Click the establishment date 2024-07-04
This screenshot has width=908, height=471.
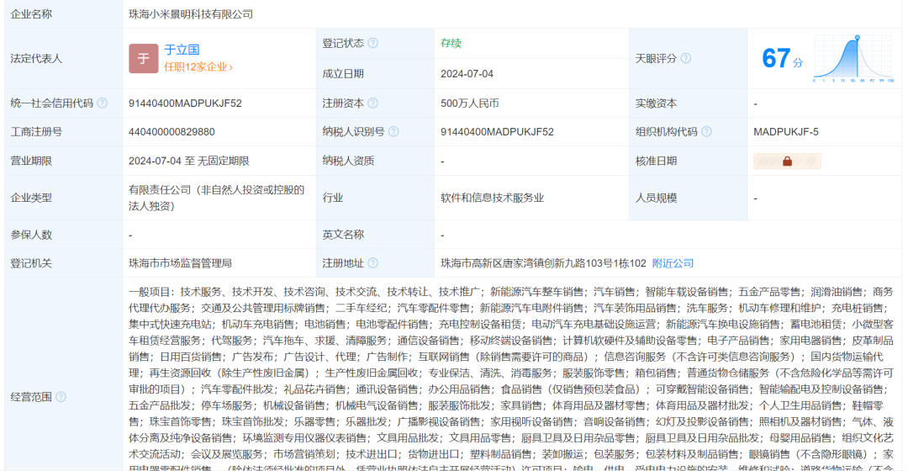467,74
